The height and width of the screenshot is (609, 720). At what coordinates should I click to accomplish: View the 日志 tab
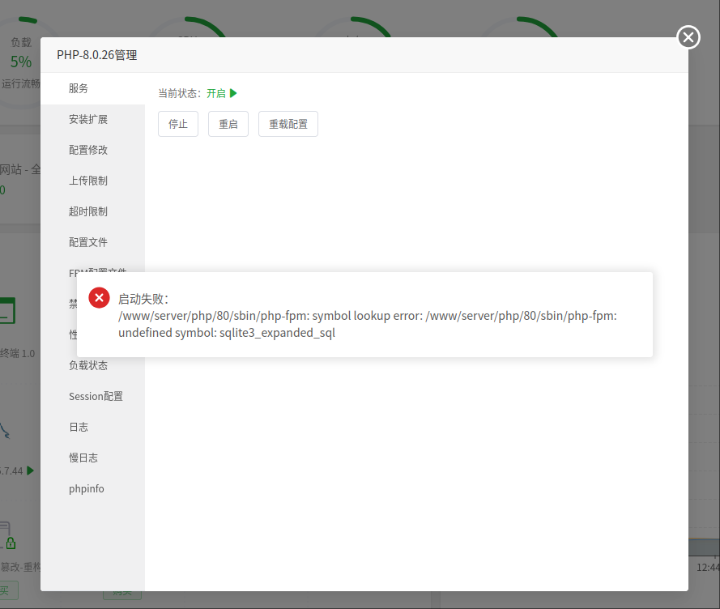93,427
